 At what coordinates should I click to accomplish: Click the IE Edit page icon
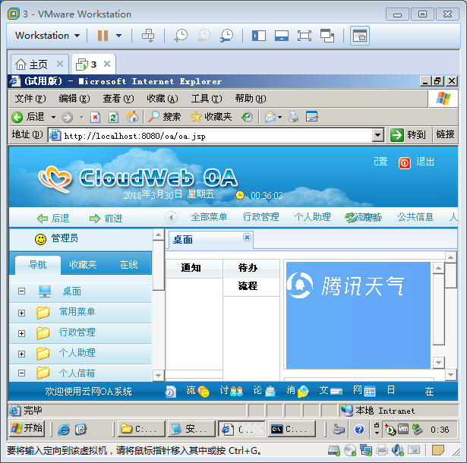(x=312, y=116)
